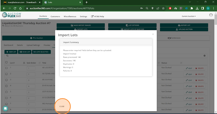Open the No Lots Selected dropdown
This screenshot has height=114, width=217.
pos(41,52)
